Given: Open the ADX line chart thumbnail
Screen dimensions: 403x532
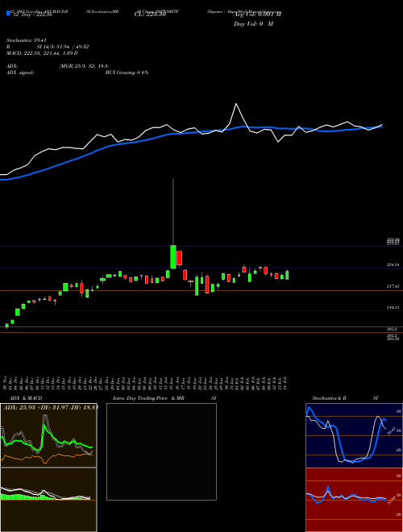Looking at the screenshot, I should pyautogui.click(x=48, y=435).
